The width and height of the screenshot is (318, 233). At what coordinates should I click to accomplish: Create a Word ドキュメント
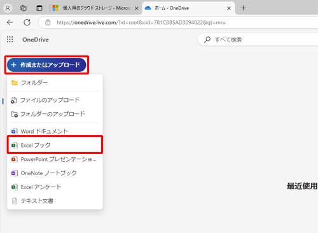click(x=55, y=131)
